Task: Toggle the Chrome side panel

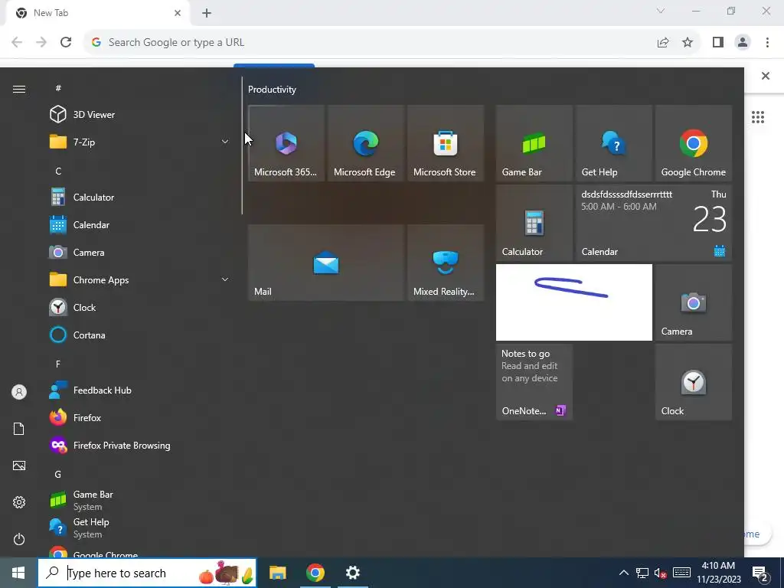Action: tap(718, 43)
